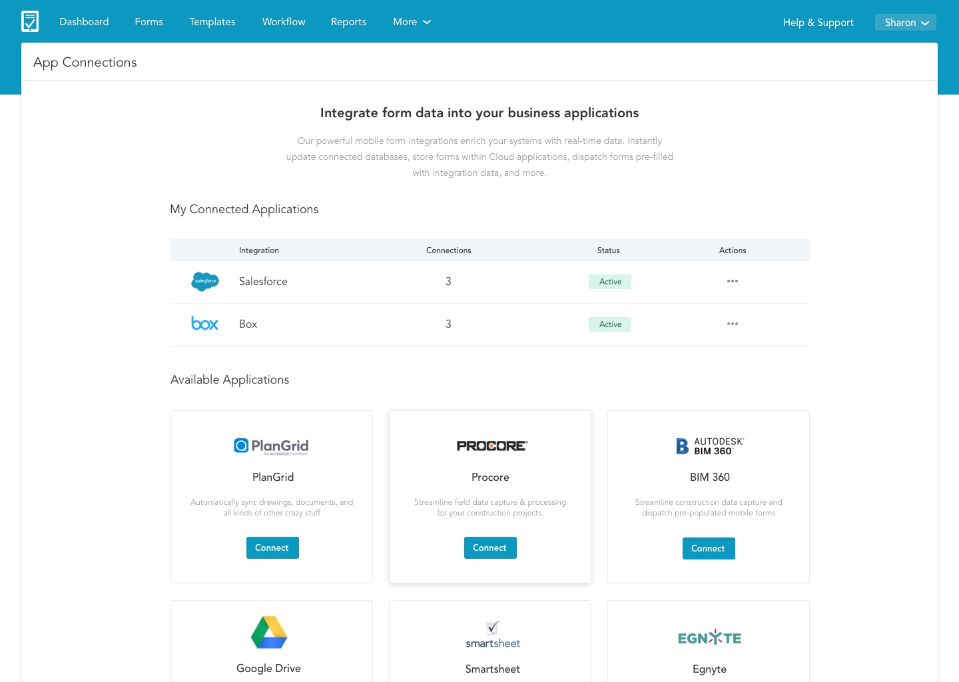Click the Smartsheet logo
This screenshot has width=959, height=682.
tap(493, 635)
